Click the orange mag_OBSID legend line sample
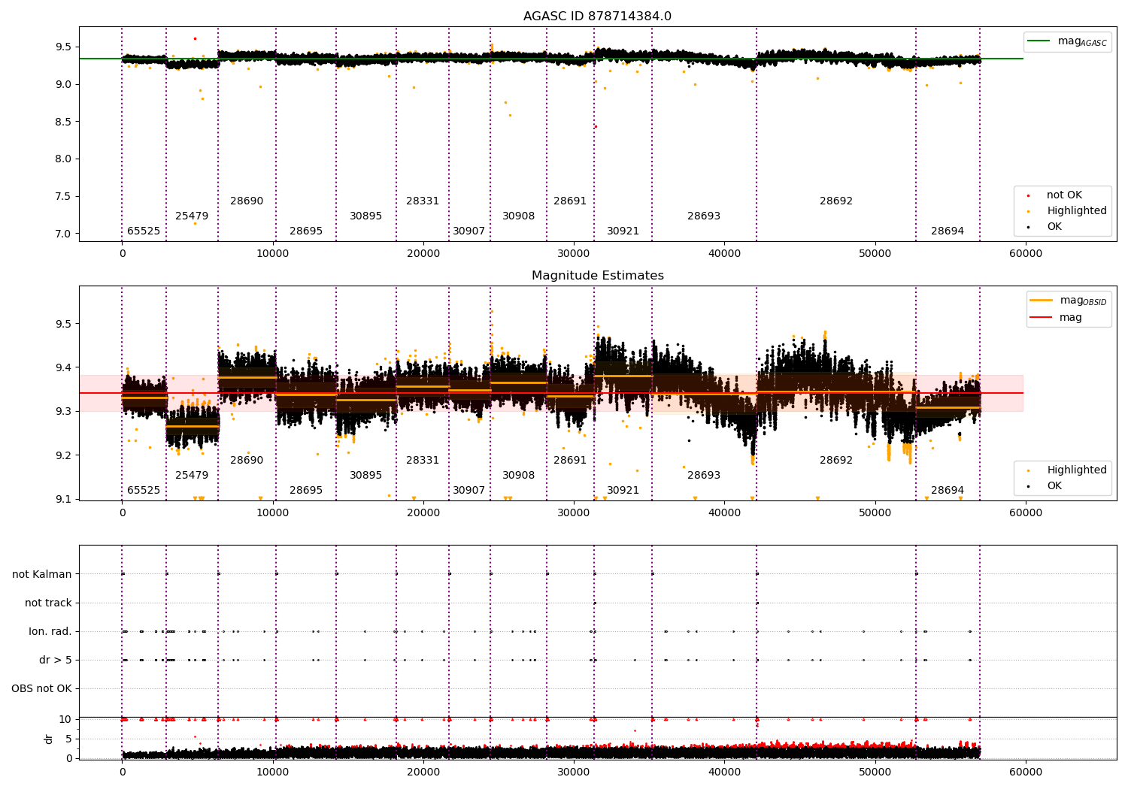The image size is (1128, 789). click(x=1042, y=301)
